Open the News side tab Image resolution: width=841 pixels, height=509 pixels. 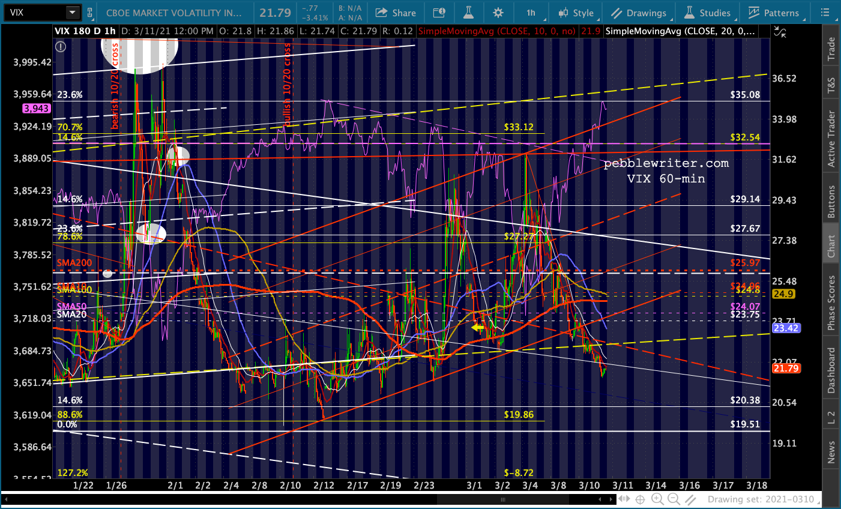pos(831,452)
